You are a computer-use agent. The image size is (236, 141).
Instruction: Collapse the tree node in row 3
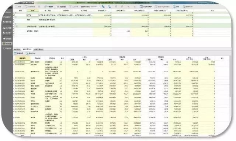tap(15, 17)
